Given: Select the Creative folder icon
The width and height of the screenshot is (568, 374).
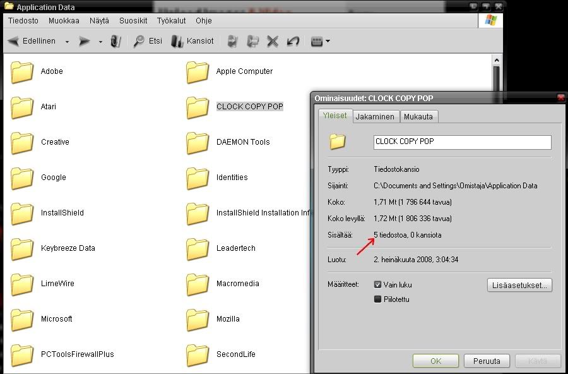Looking at the screenshot, I should [21, 143].
